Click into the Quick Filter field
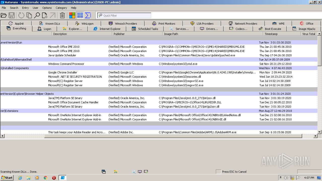 tap(124, 15)
